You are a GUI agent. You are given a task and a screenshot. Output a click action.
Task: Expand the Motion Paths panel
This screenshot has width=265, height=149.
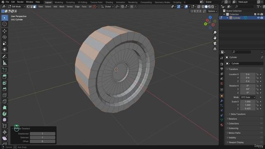point(234,133)
